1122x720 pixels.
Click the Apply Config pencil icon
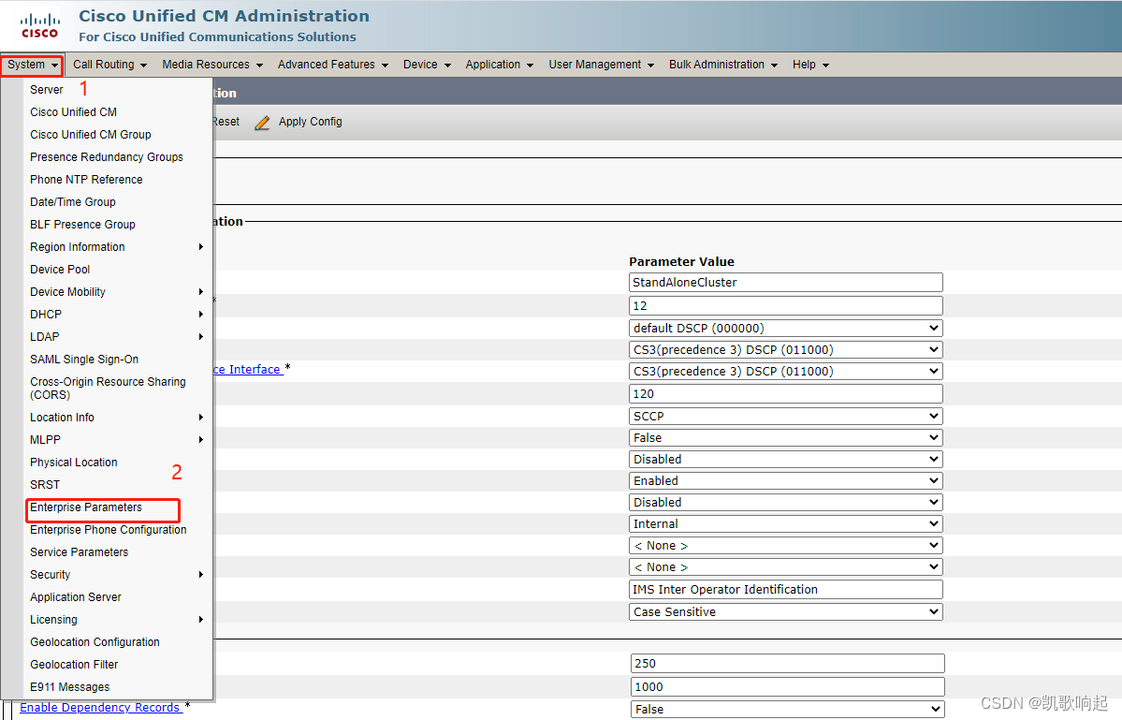coord(264,122)
